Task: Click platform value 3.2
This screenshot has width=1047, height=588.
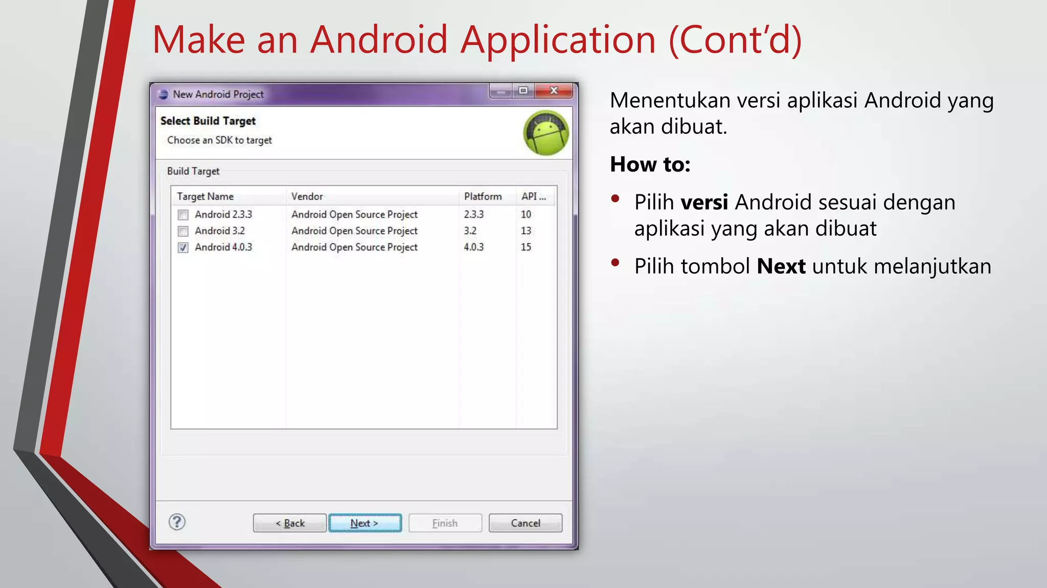Action: pyautogui.click(x=470, y=231)
